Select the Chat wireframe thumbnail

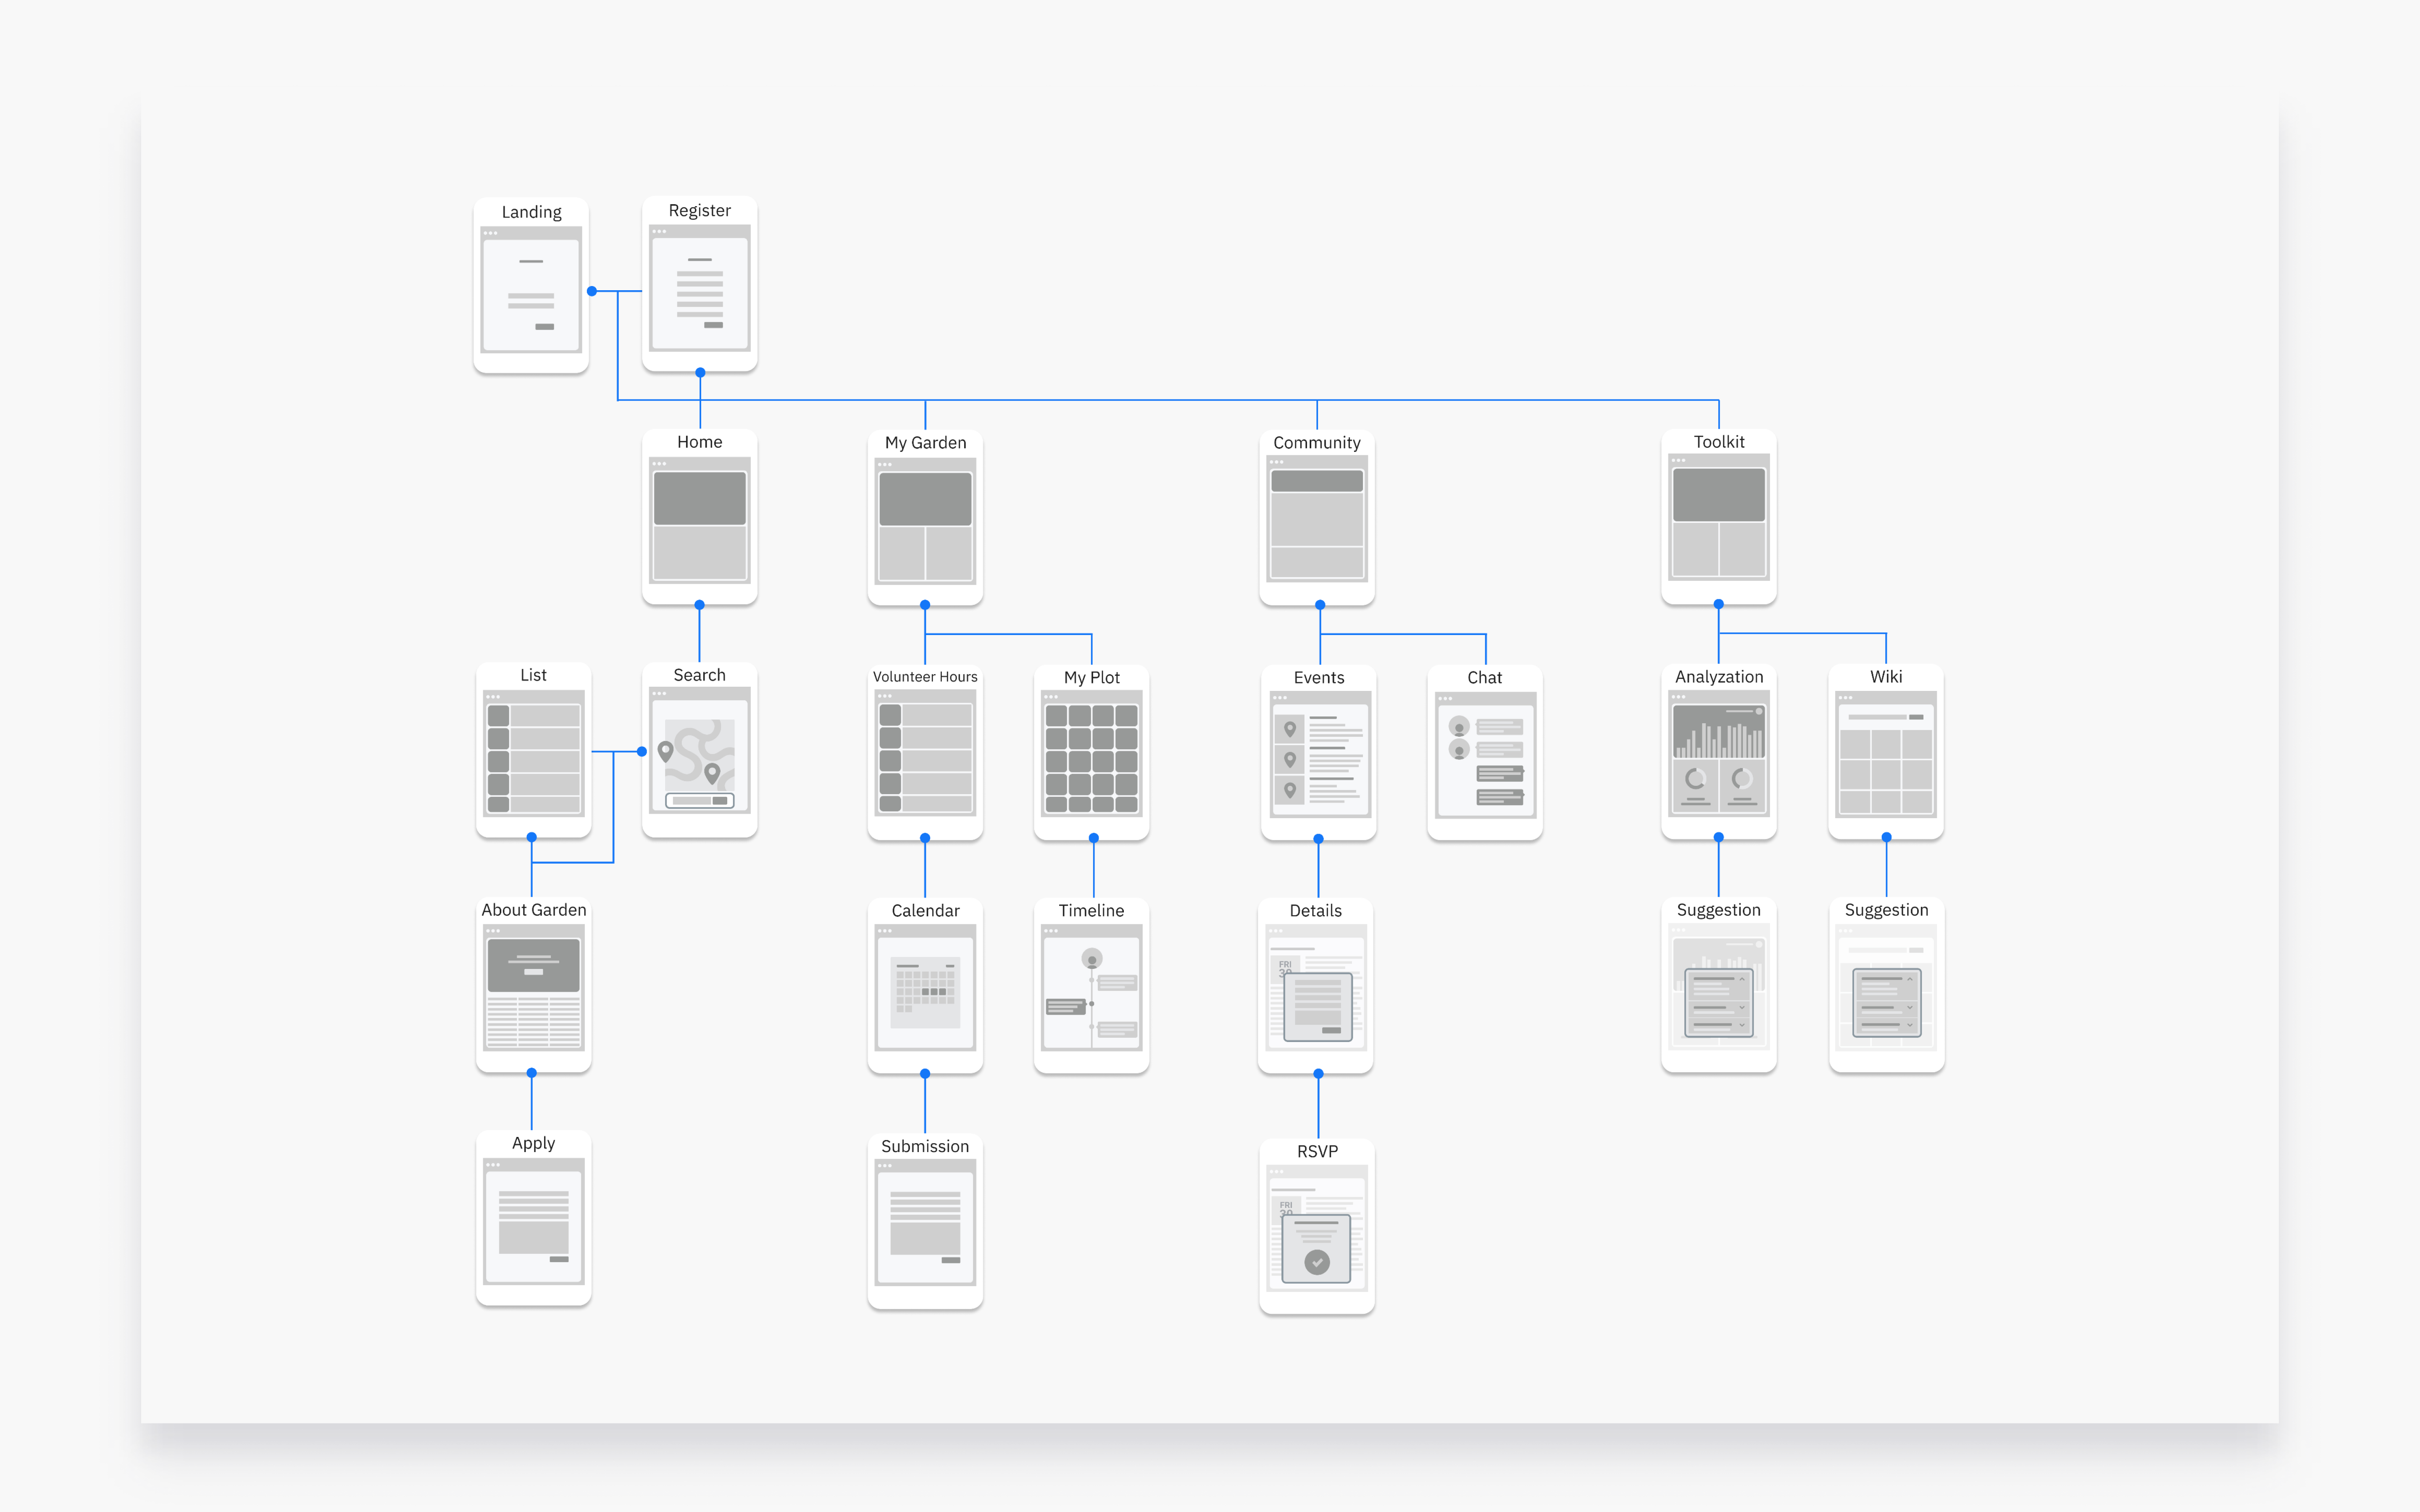pos(1485,756)
